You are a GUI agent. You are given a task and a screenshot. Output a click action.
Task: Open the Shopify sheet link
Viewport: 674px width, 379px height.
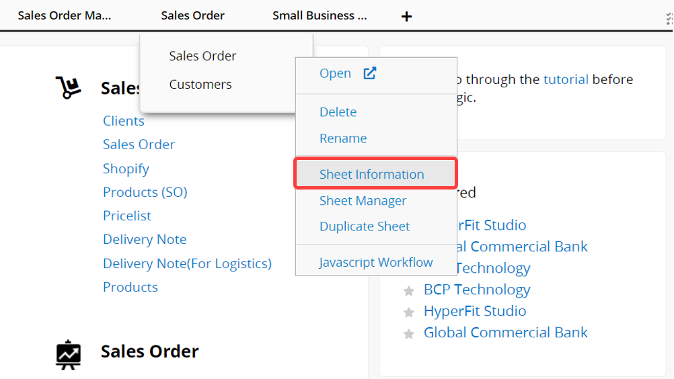pos(126,169)
